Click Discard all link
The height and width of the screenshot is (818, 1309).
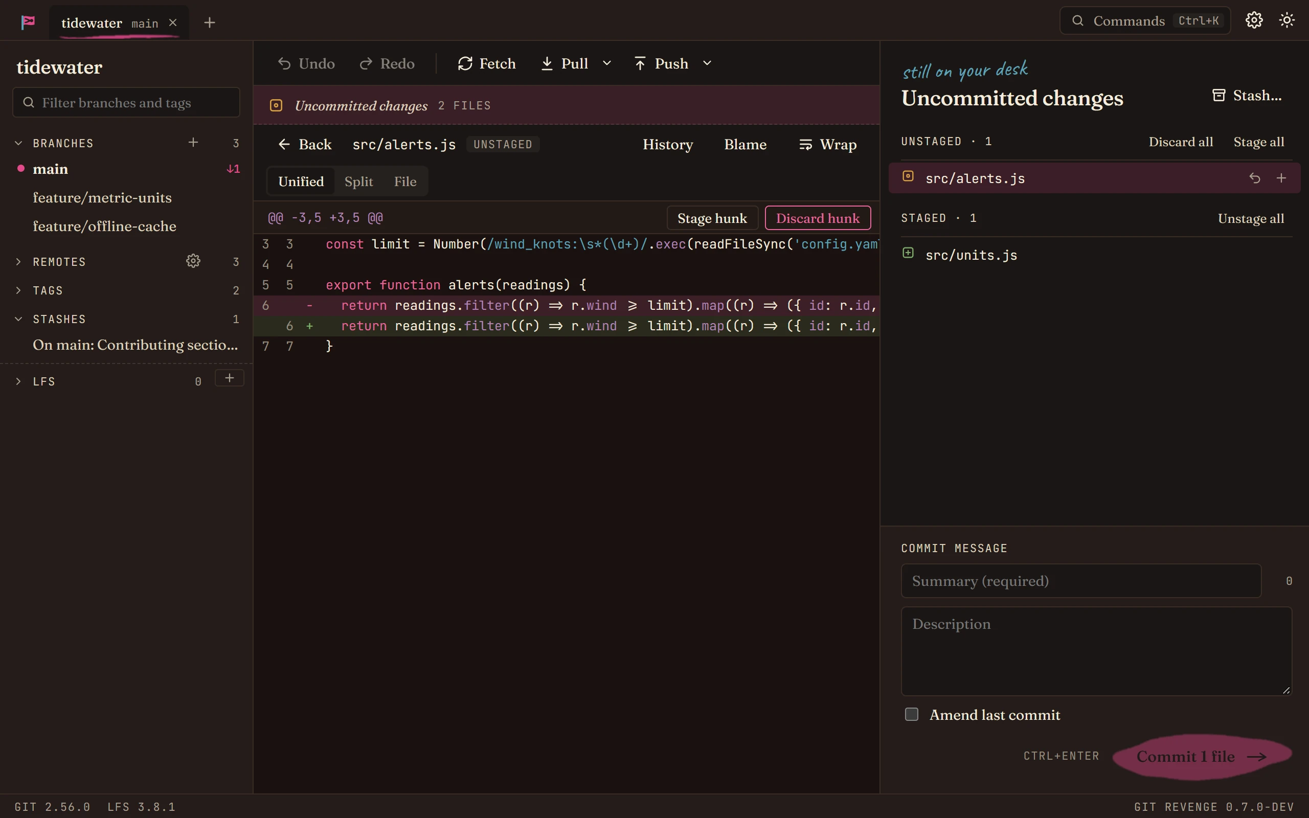[1181, 142]
